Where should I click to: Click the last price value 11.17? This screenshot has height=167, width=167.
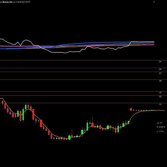[159, 123]
